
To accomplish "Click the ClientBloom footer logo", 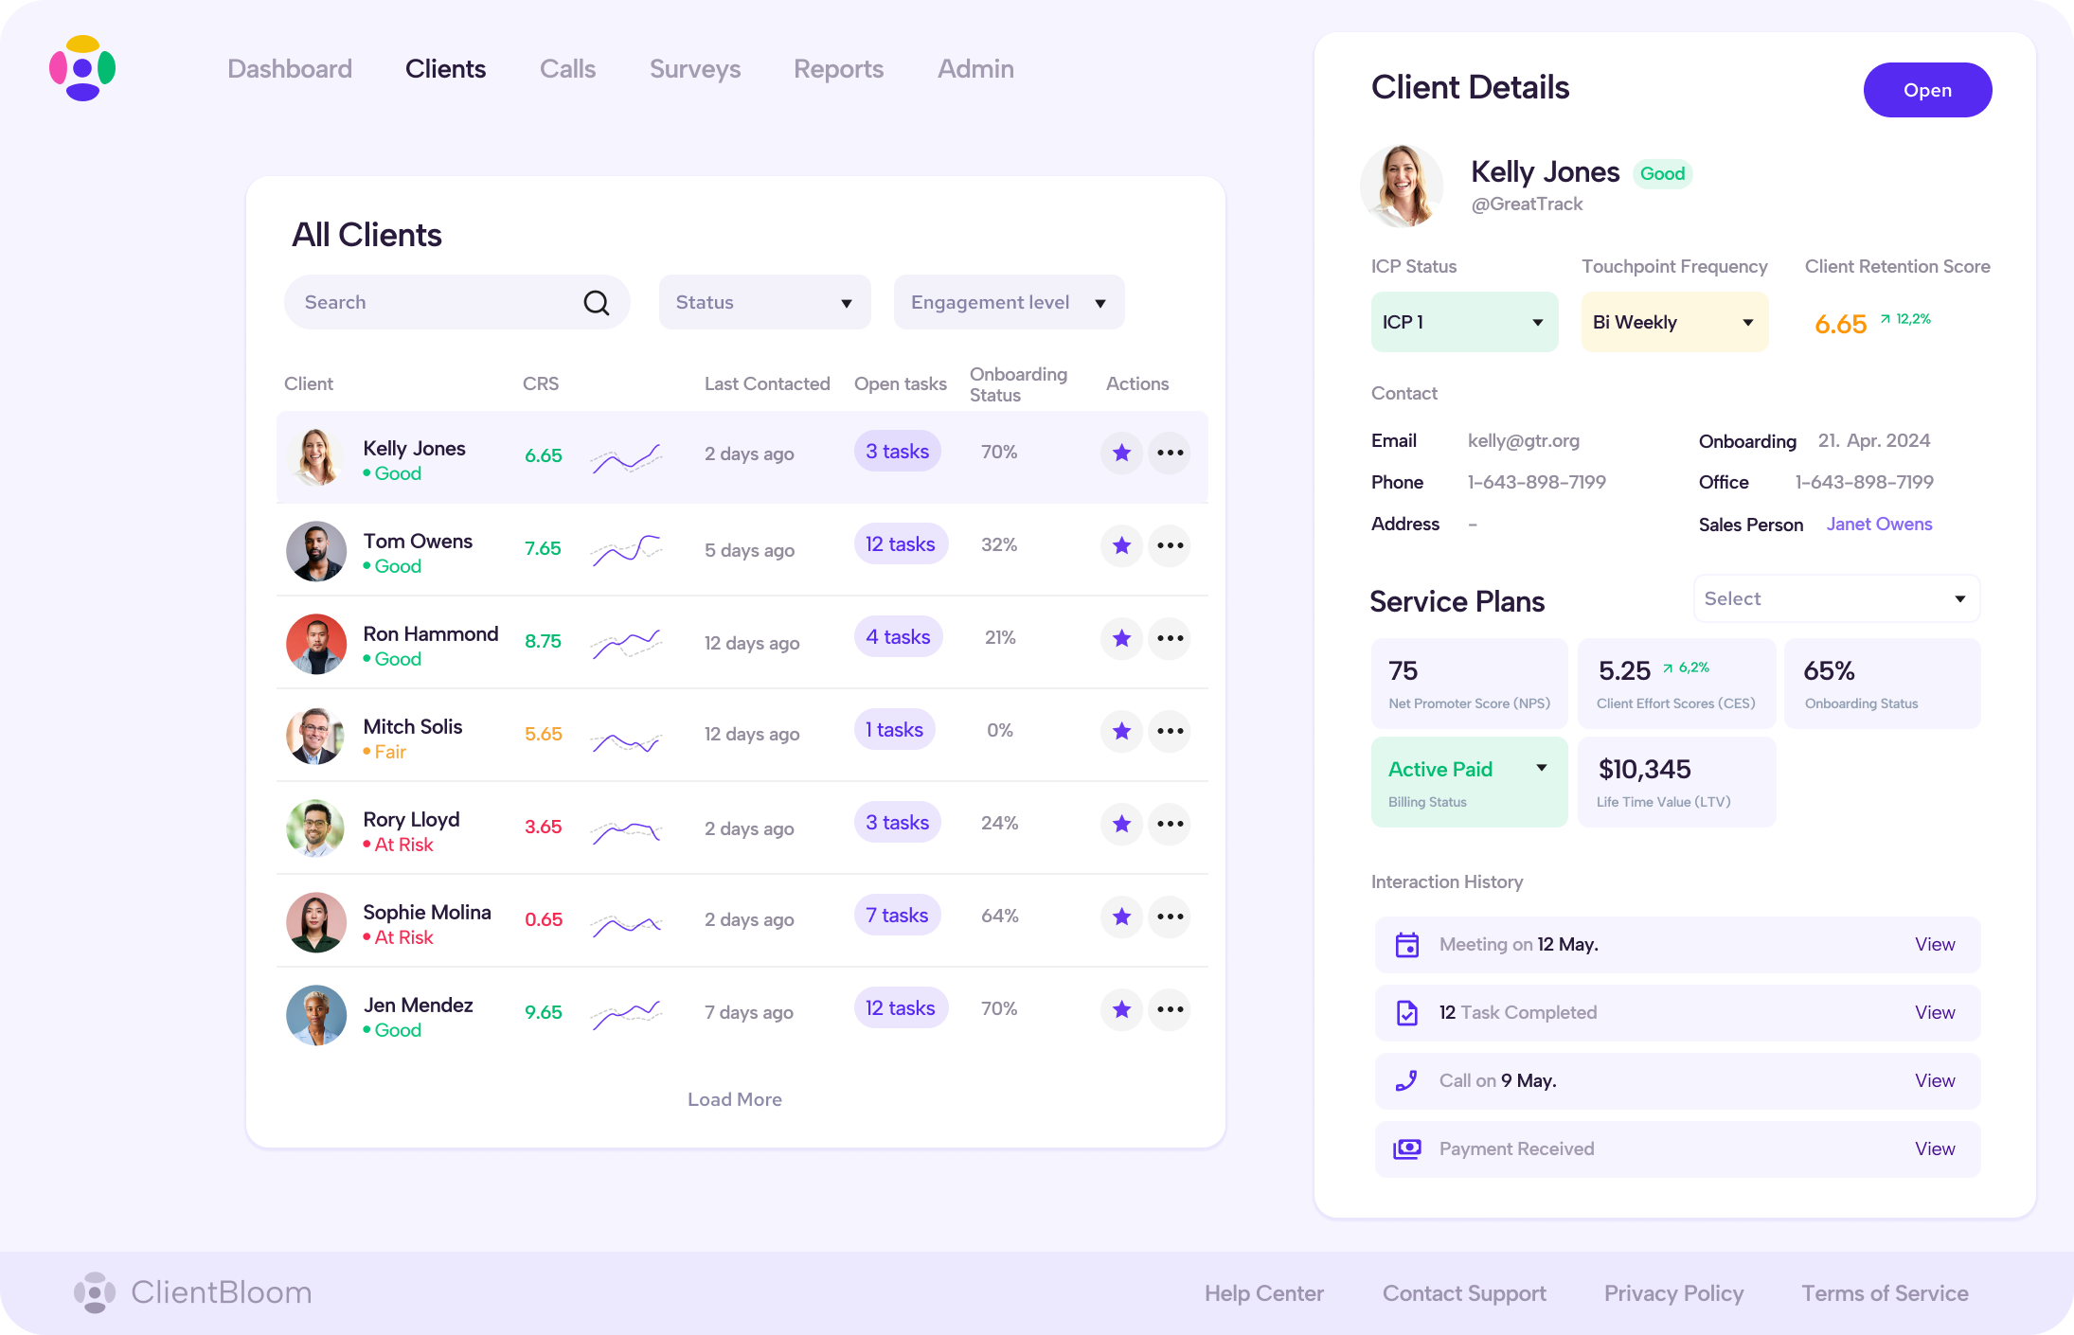I will coord(95,1292).
